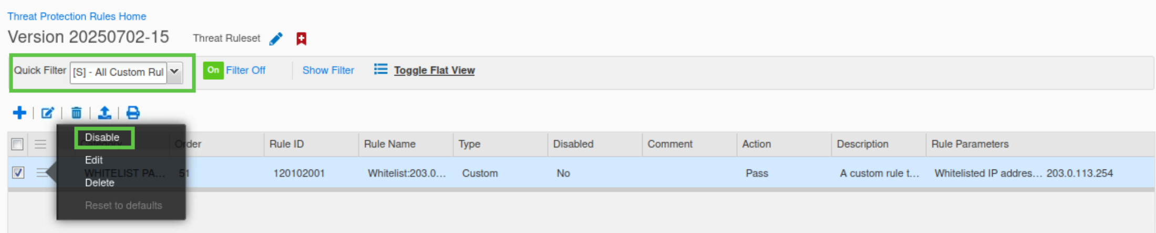Screen dimensions: 1156x233
Task: Check the select-all header checkbox
Action: [x=17, y=144]
